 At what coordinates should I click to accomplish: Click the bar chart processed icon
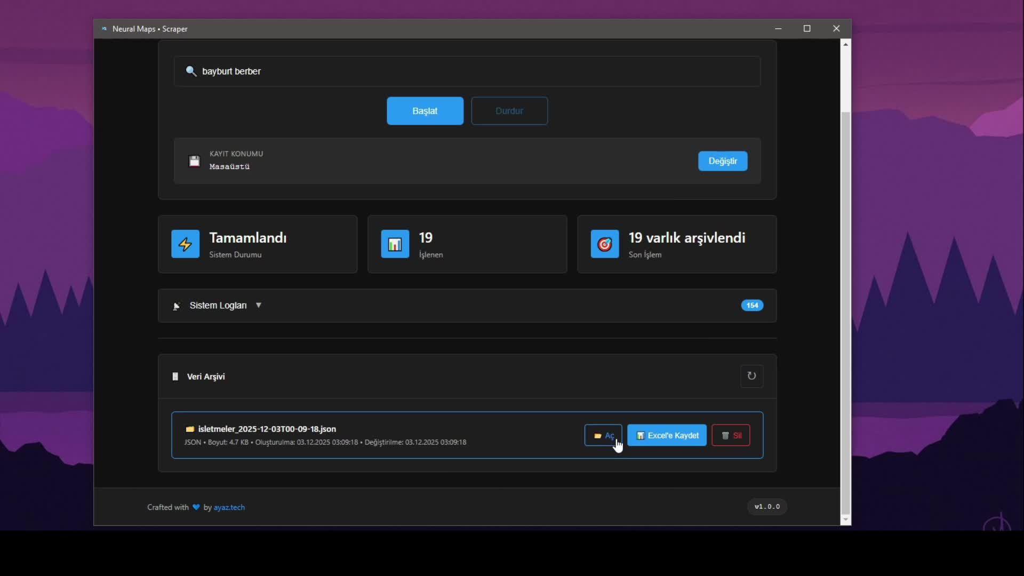coord(395,244)
